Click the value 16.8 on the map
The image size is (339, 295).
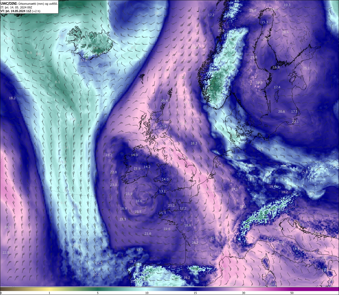tap(276, 67)
